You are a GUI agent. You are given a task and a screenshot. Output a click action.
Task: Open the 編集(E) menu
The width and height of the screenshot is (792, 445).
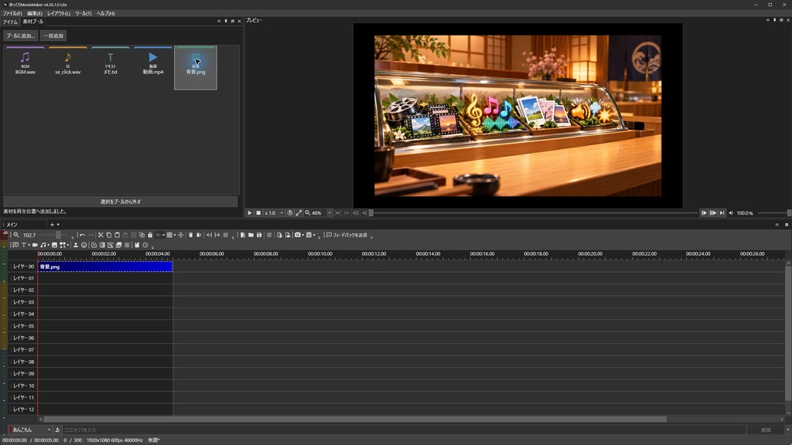(x=34, y=14)
